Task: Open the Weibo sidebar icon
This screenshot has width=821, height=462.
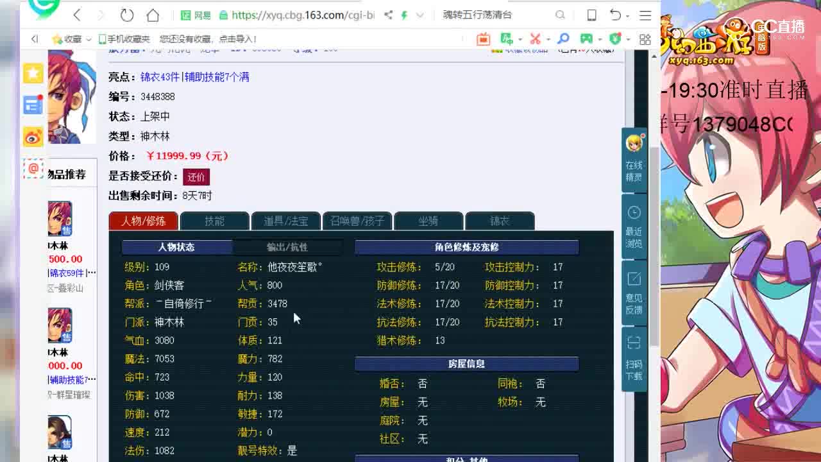Action: pos(33,136)
